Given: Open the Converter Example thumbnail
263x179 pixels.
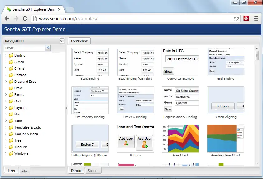Looking at the screenshot, I should click(x=180, y=62).
